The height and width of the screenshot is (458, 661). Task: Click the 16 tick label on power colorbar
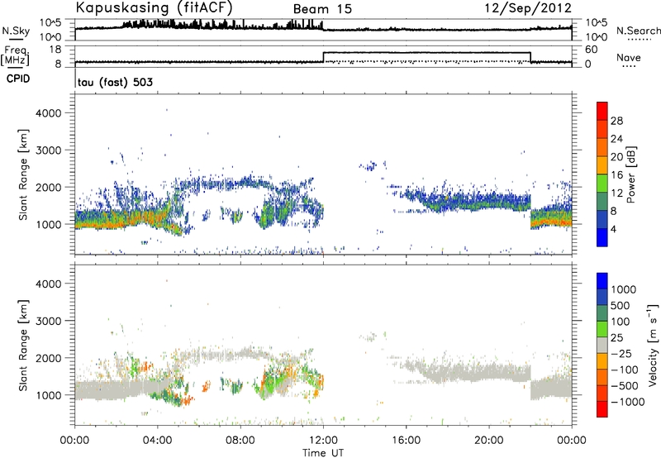tap(616, 175)
